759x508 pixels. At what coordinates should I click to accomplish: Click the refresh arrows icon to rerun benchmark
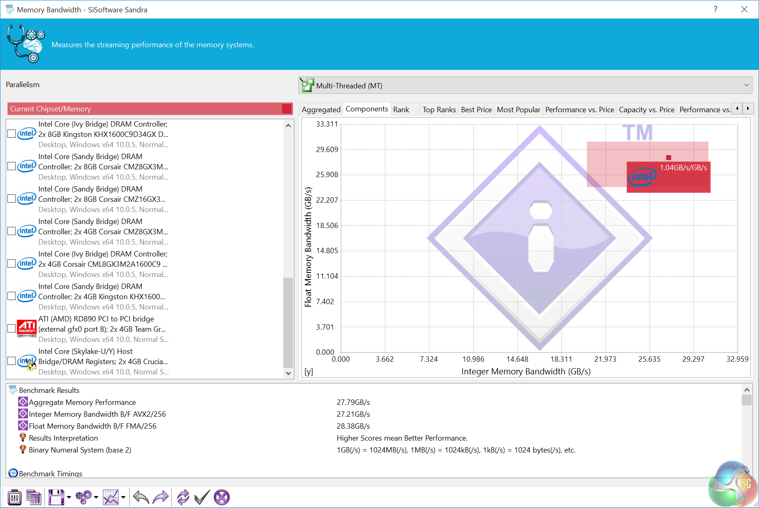(183, 498)
